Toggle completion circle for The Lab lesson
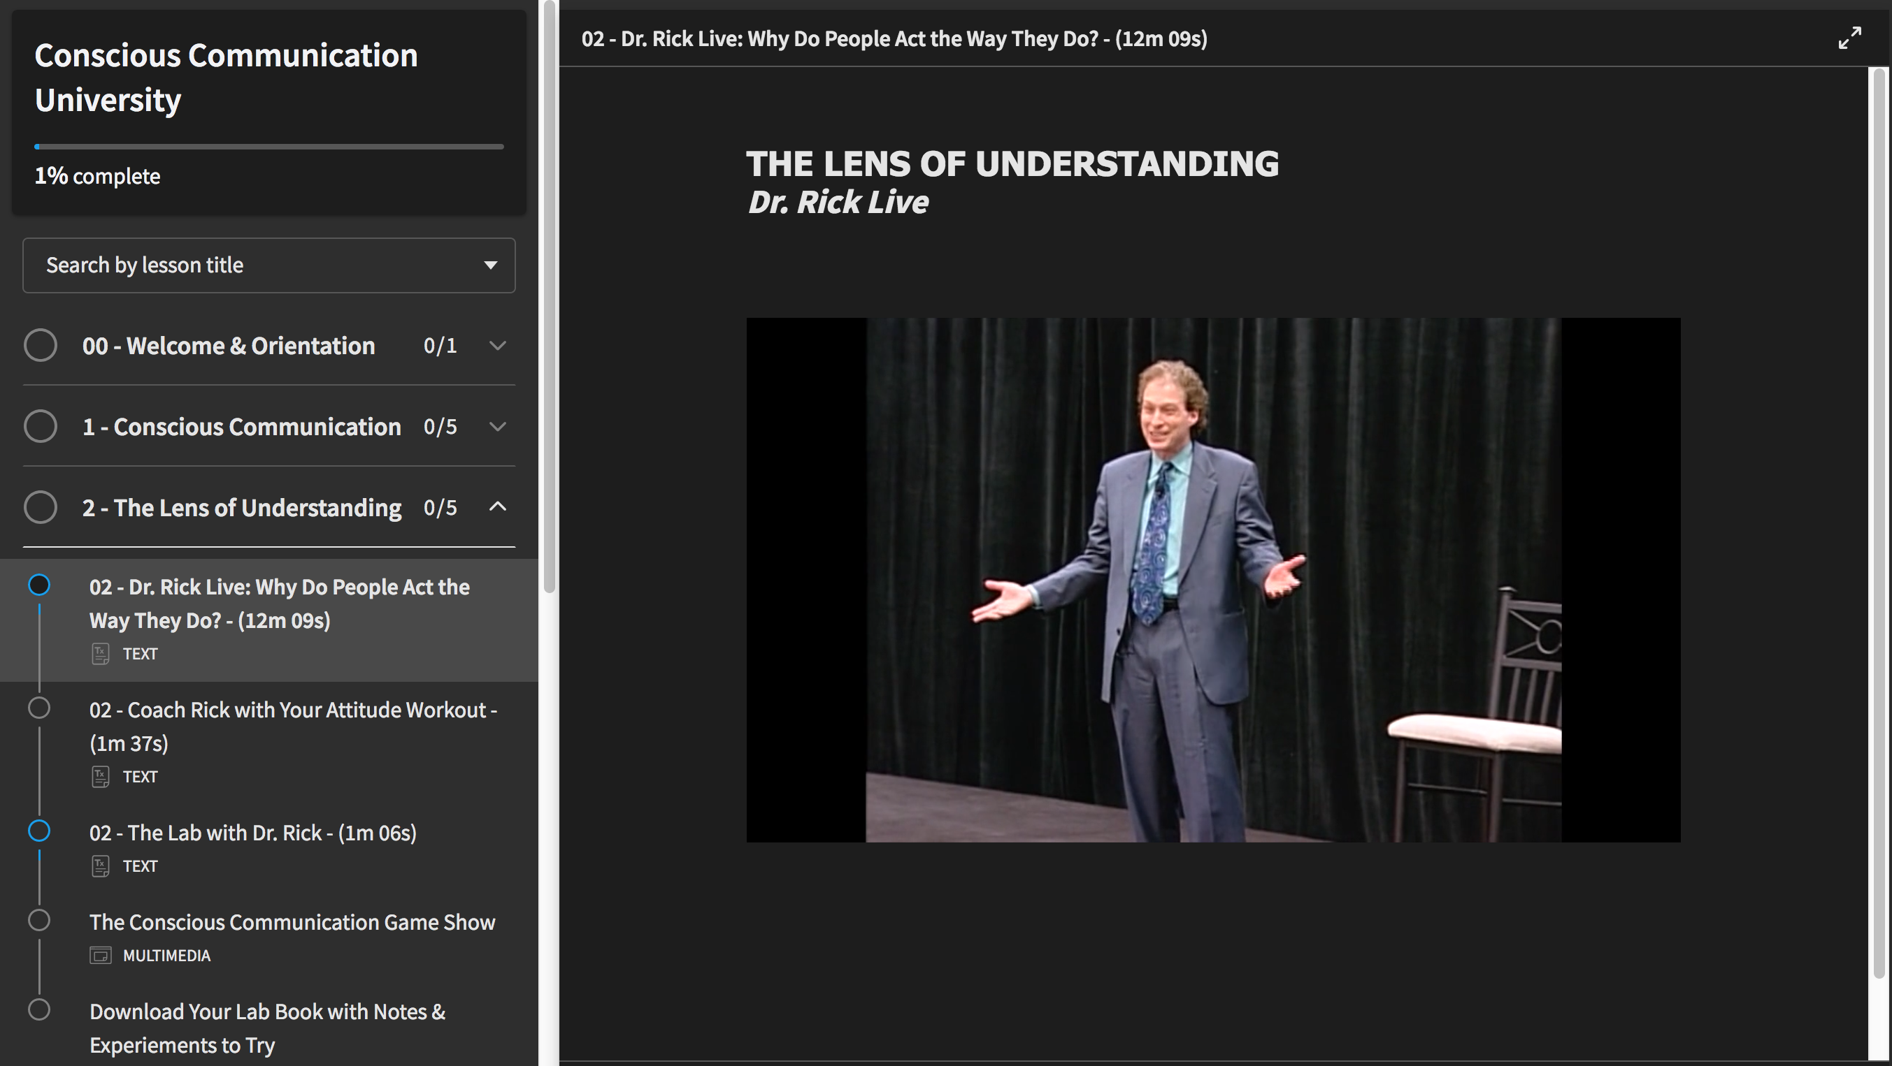This screenshot has width=1892, height=1066. point(39,831)
